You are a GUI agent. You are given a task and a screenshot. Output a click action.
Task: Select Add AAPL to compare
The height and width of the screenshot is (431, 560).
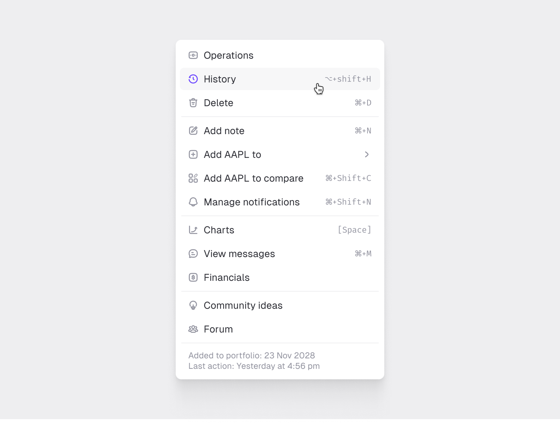tap(254, 178)
